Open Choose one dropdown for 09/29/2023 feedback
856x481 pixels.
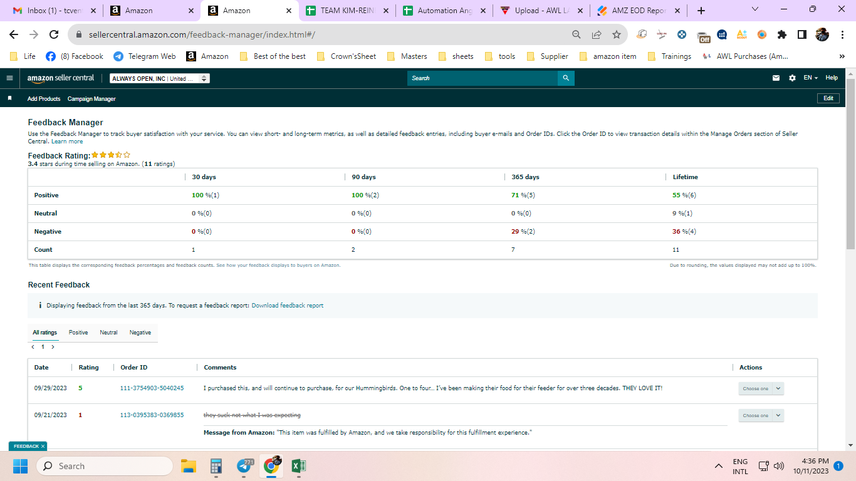click(x=761, y=388)
